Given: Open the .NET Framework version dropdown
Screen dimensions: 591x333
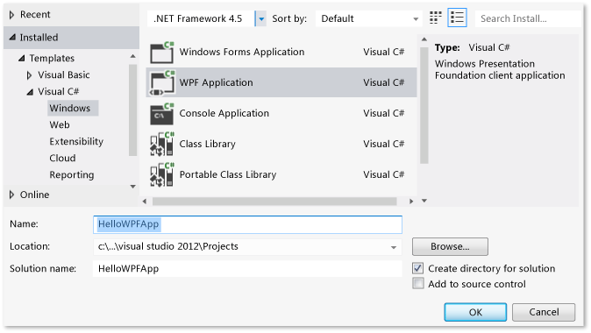Looking at the screenshot, I should [x=260, y=18].
